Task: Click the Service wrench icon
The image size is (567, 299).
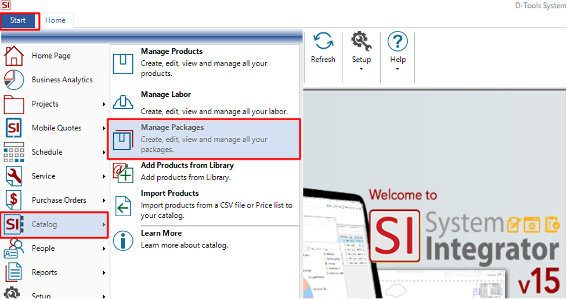Action: 14,176
